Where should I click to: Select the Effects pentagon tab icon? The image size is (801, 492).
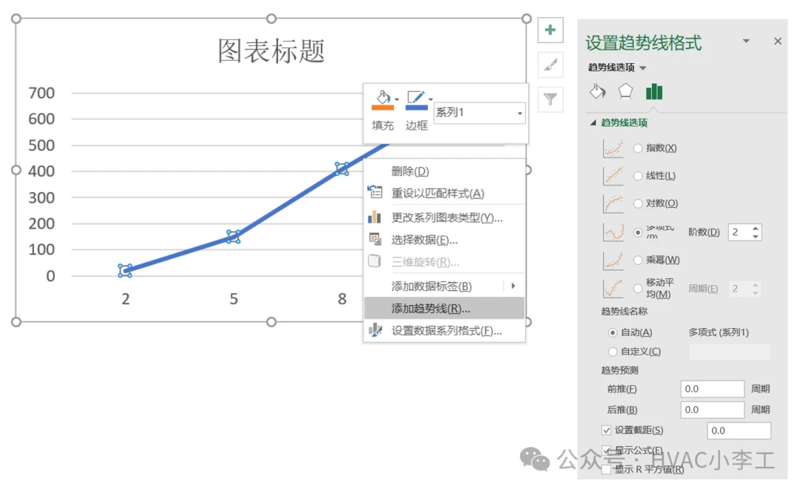click(x=625, y=92)
